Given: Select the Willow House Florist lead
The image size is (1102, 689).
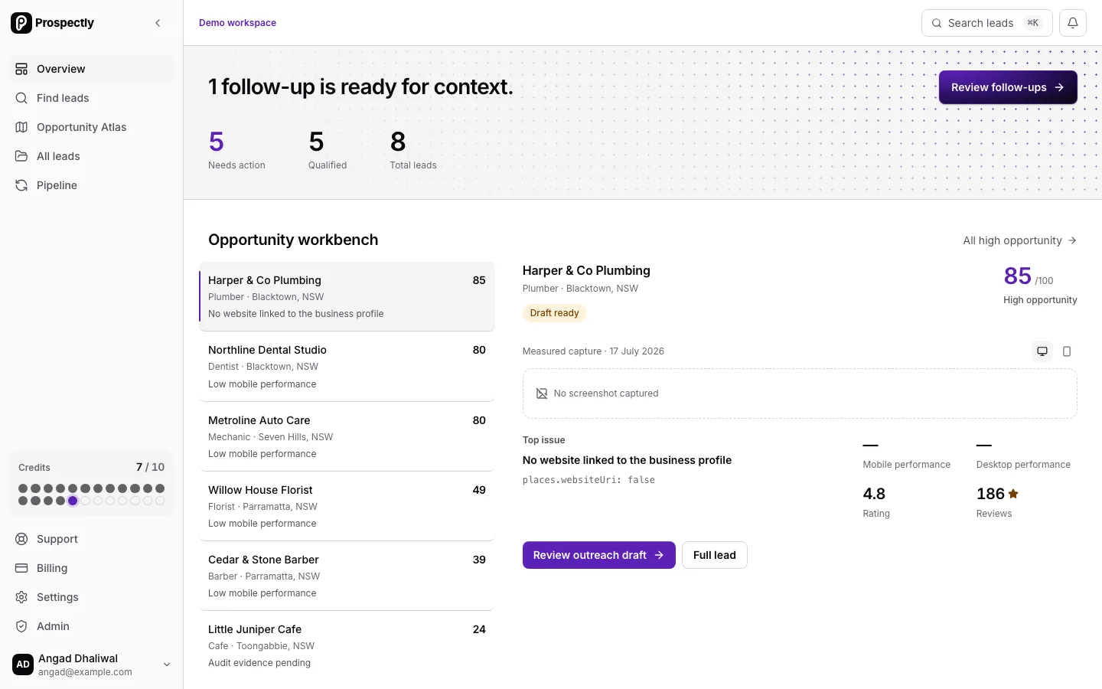Looking at the screenshot, I should [347, 507].
